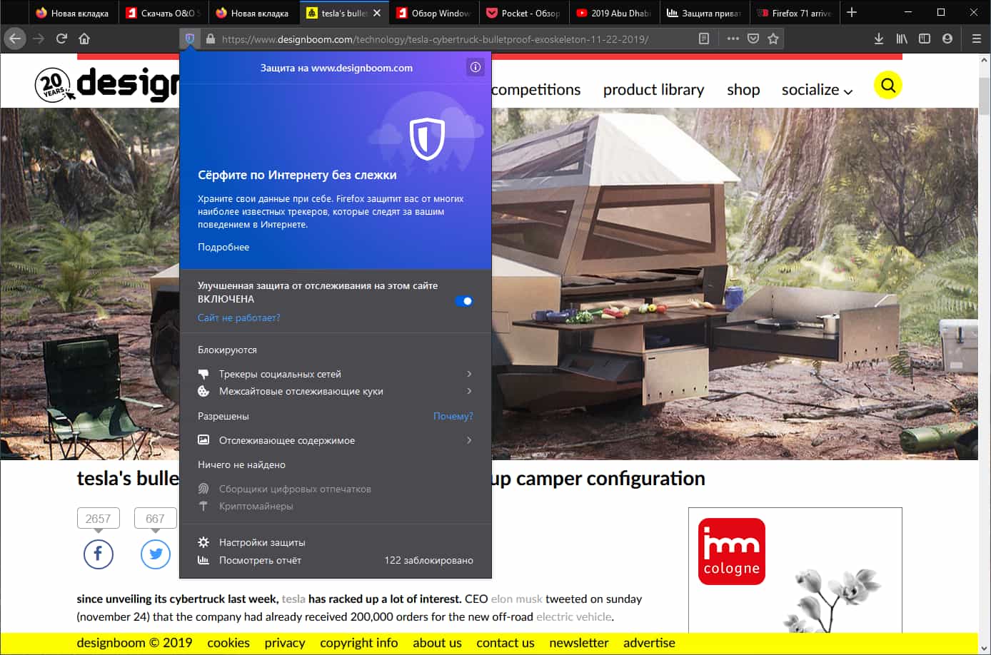
Task: Switch to the Скачать O&O tab
Action: [164, 13]
